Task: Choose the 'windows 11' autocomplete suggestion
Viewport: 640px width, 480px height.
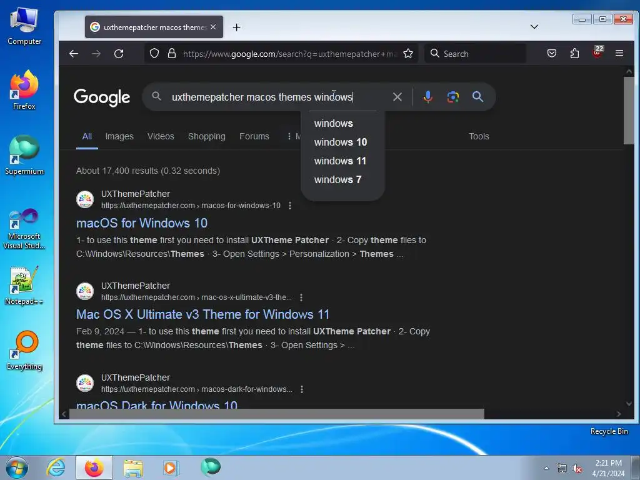Action: 340,161
